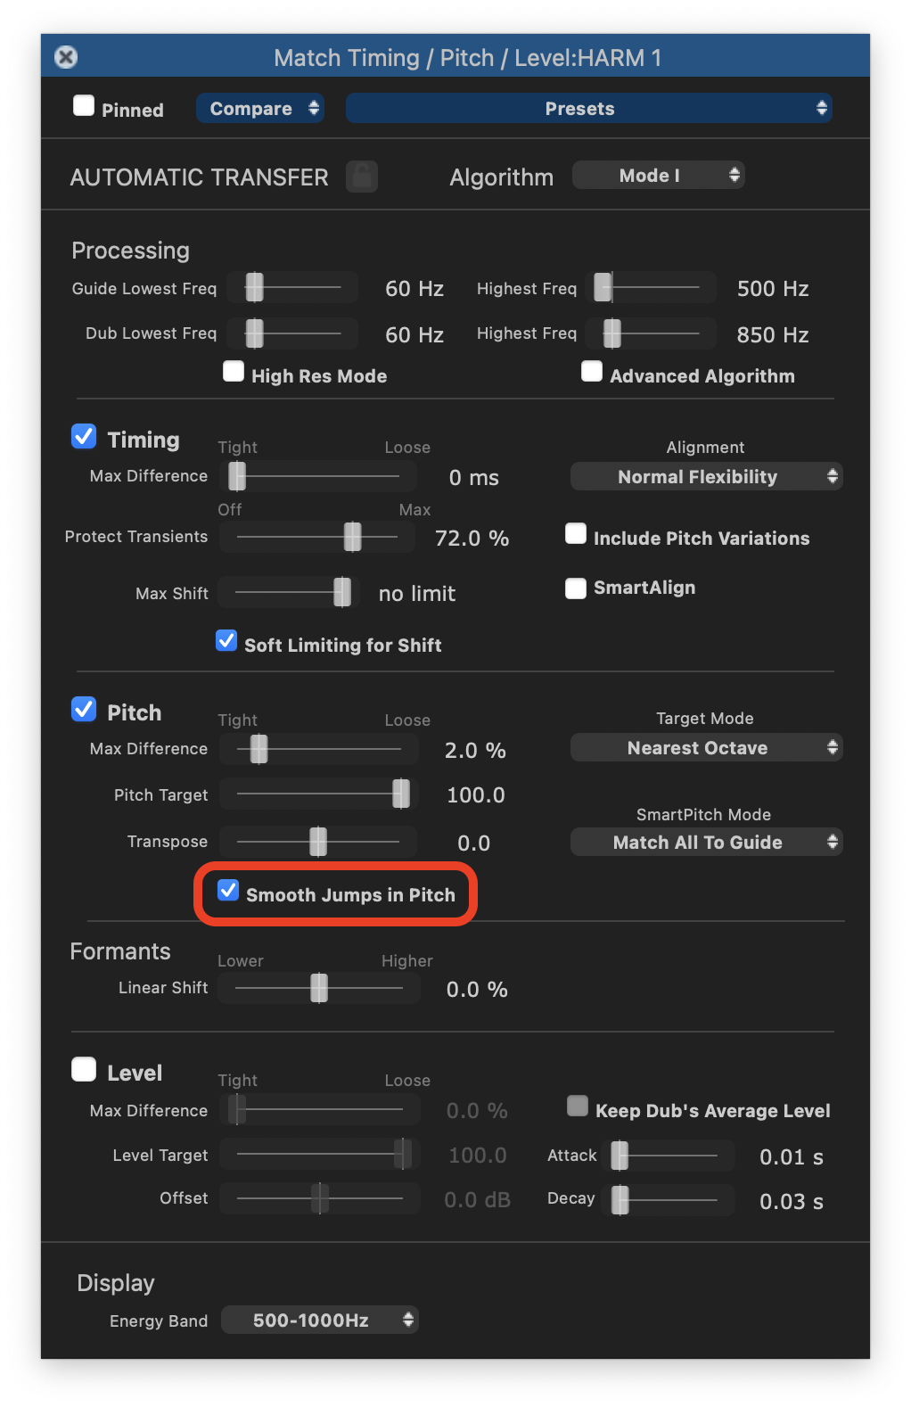The height and width of the screenshot is (1407, 911).
Task: Uncheck Soft Limiting for Shift
Action: pyautogui.click(x=226, y=641)
